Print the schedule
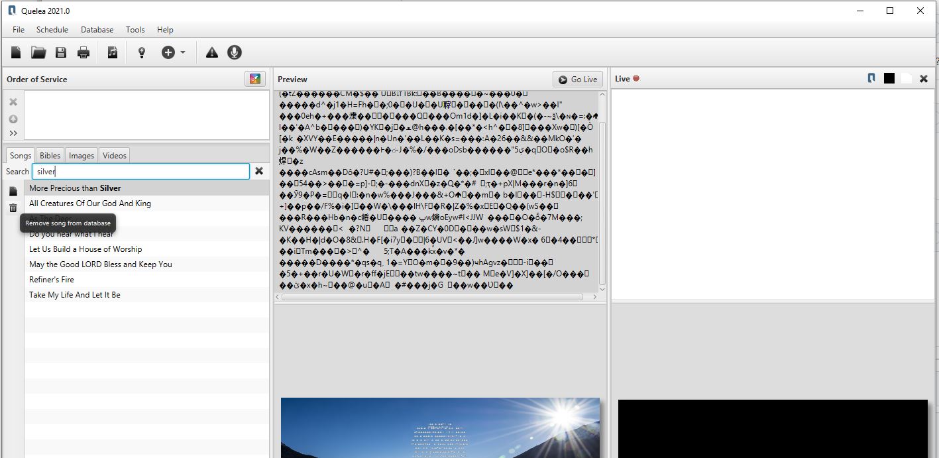Image resolution: width=939 pixels, height=458 pixels. tap(83, 52)
